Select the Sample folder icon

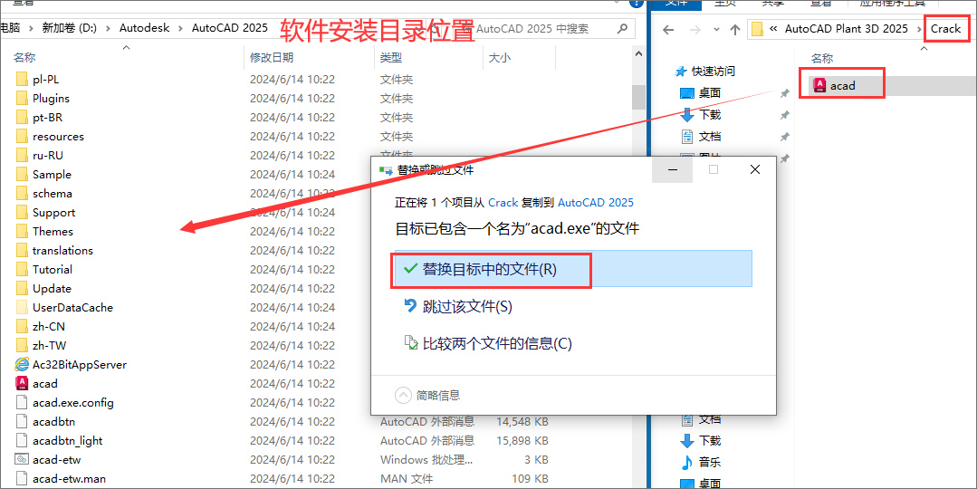pyautogui.click(x=22, y=175)
